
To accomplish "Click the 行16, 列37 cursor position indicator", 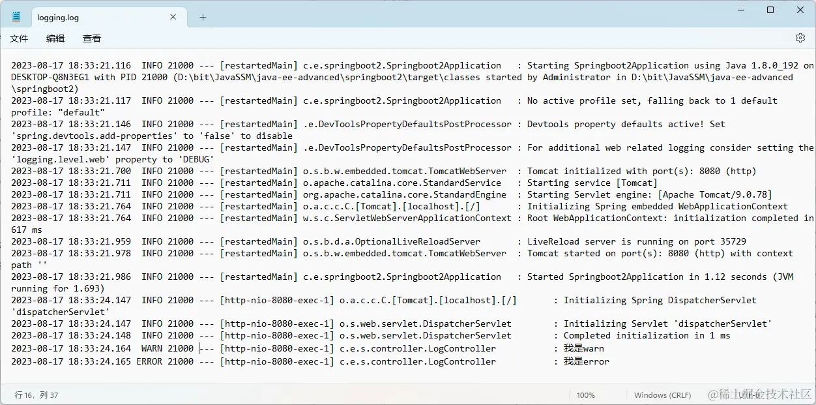I will coord(36,395).
